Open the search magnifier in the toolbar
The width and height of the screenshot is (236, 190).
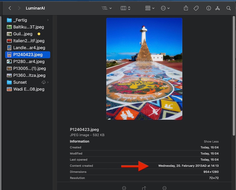(x=229, y=8)
